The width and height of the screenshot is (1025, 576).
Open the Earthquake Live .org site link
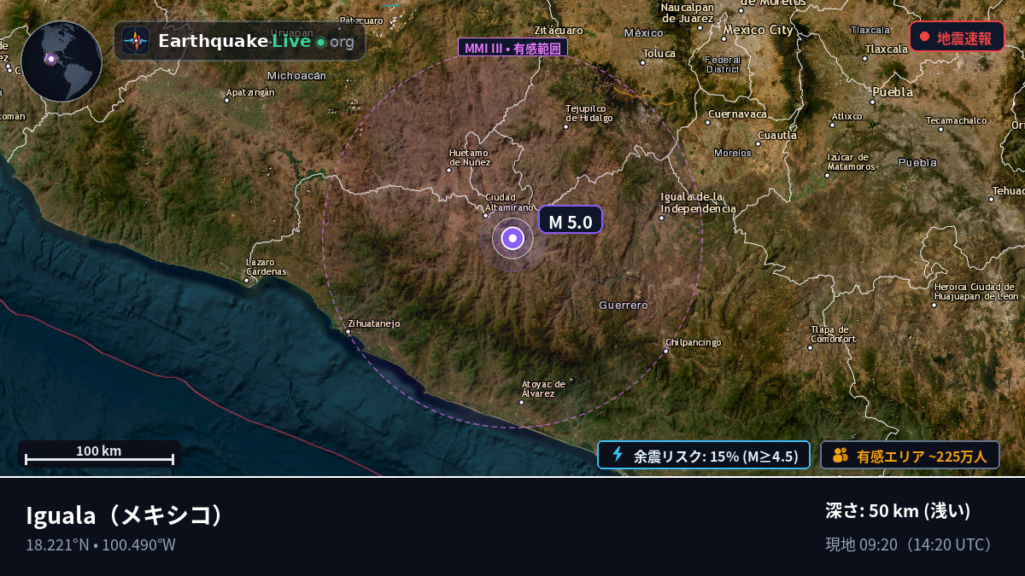tap(239, 41)
